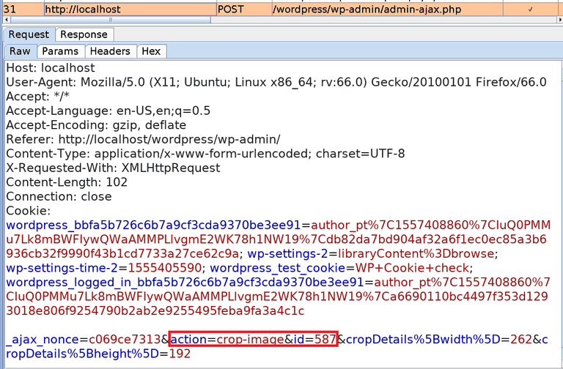Switch to the Response tab
Viewport: 563px width, 369px height.
(84, 34)
